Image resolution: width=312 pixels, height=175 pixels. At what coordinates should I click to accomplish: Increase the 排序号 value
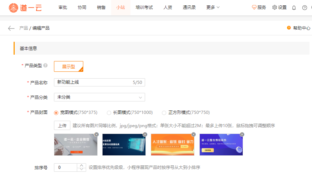point(82,165)
